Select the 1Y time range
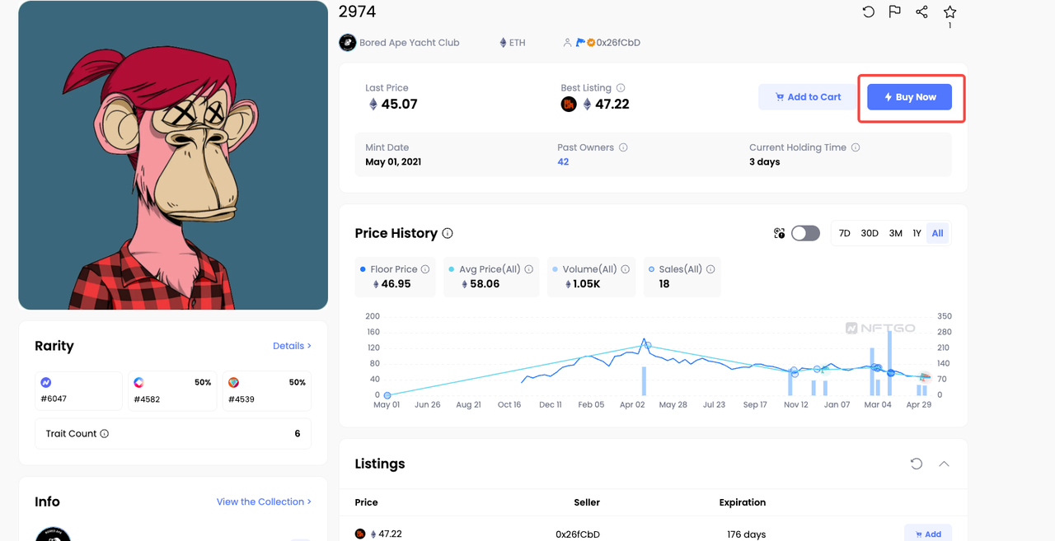The width and height of the screenshot is (1055, 541). [x=917, y=233]
